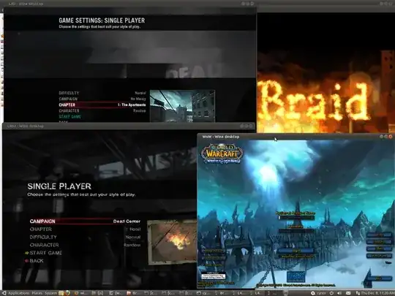Click START GAME in Left 4 Dead 2
This screenshot has width=395, height=296.
[x=45, y=253]
